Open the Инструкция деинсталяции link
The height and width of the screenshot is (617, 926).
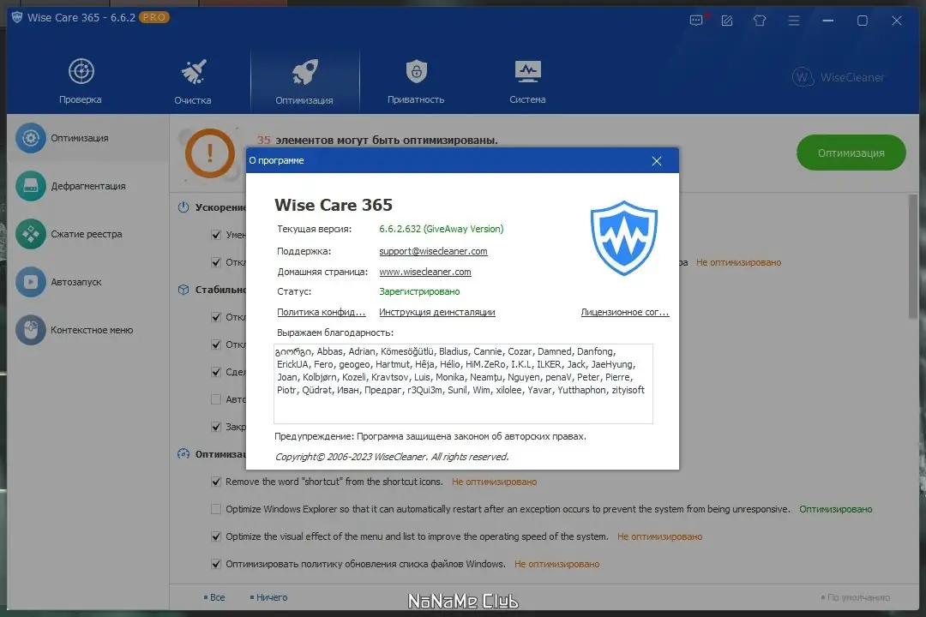click(437, 312)
